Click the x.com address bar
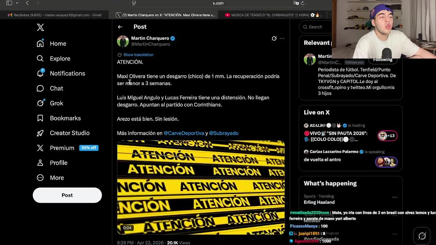The width and height of the screenshot is (436, 245). (x=218, y=3)
